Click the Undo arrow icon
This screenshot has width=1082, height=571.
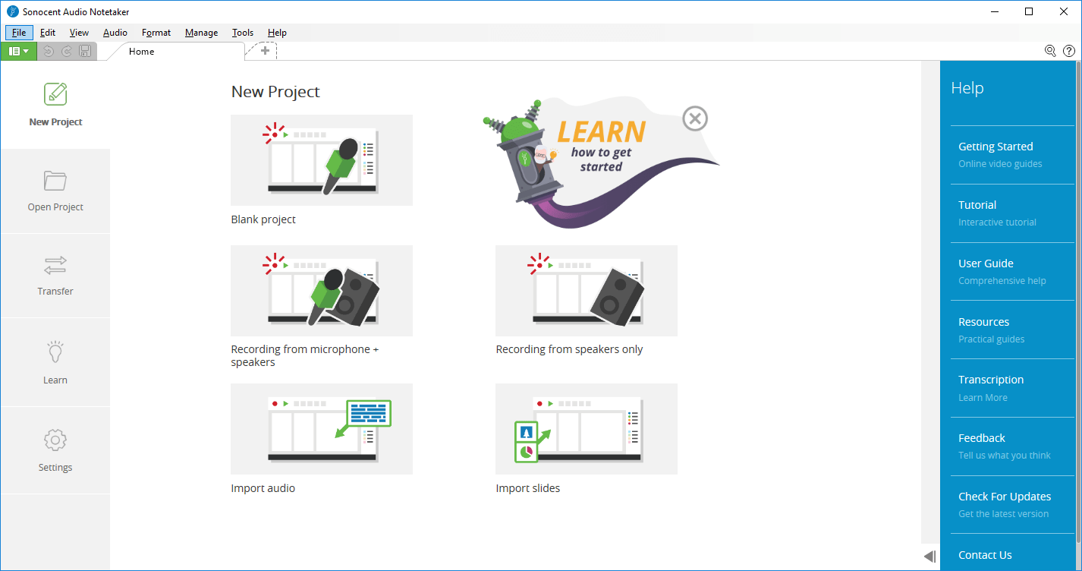pyautogui.click(x=49, y=51)
